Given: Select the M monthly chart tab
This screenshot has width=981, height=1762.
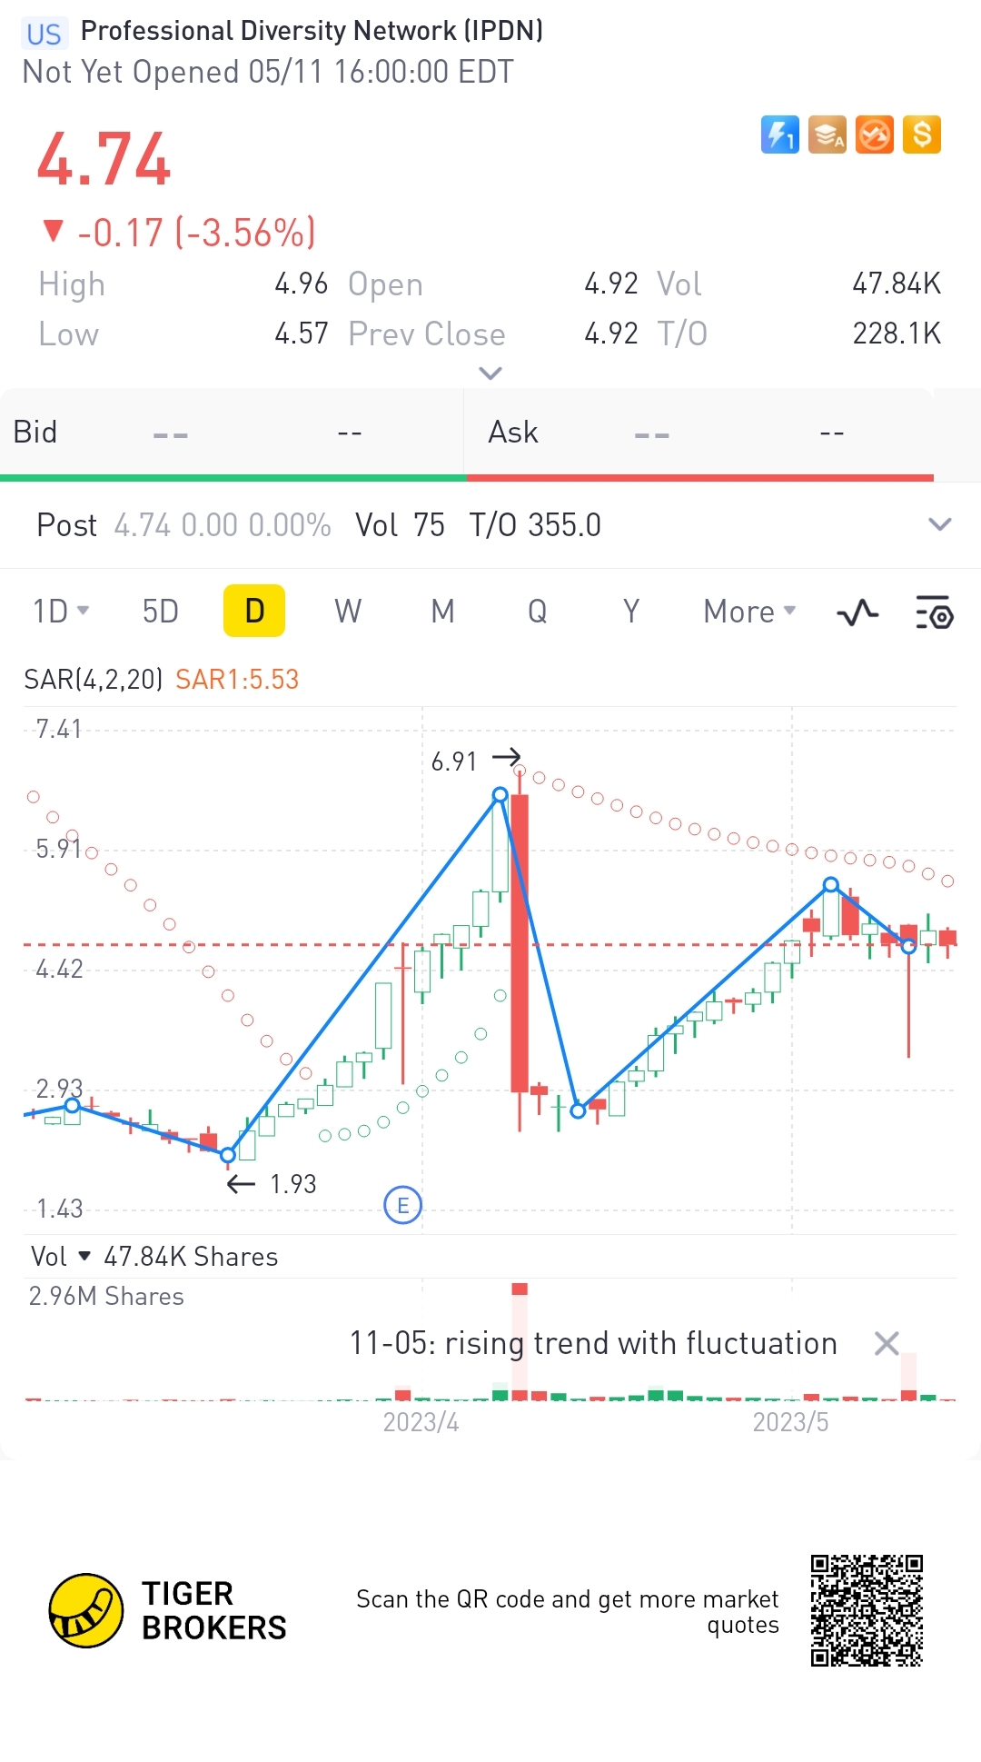Looking at the screenshot, I should click(x=442, y=612).
